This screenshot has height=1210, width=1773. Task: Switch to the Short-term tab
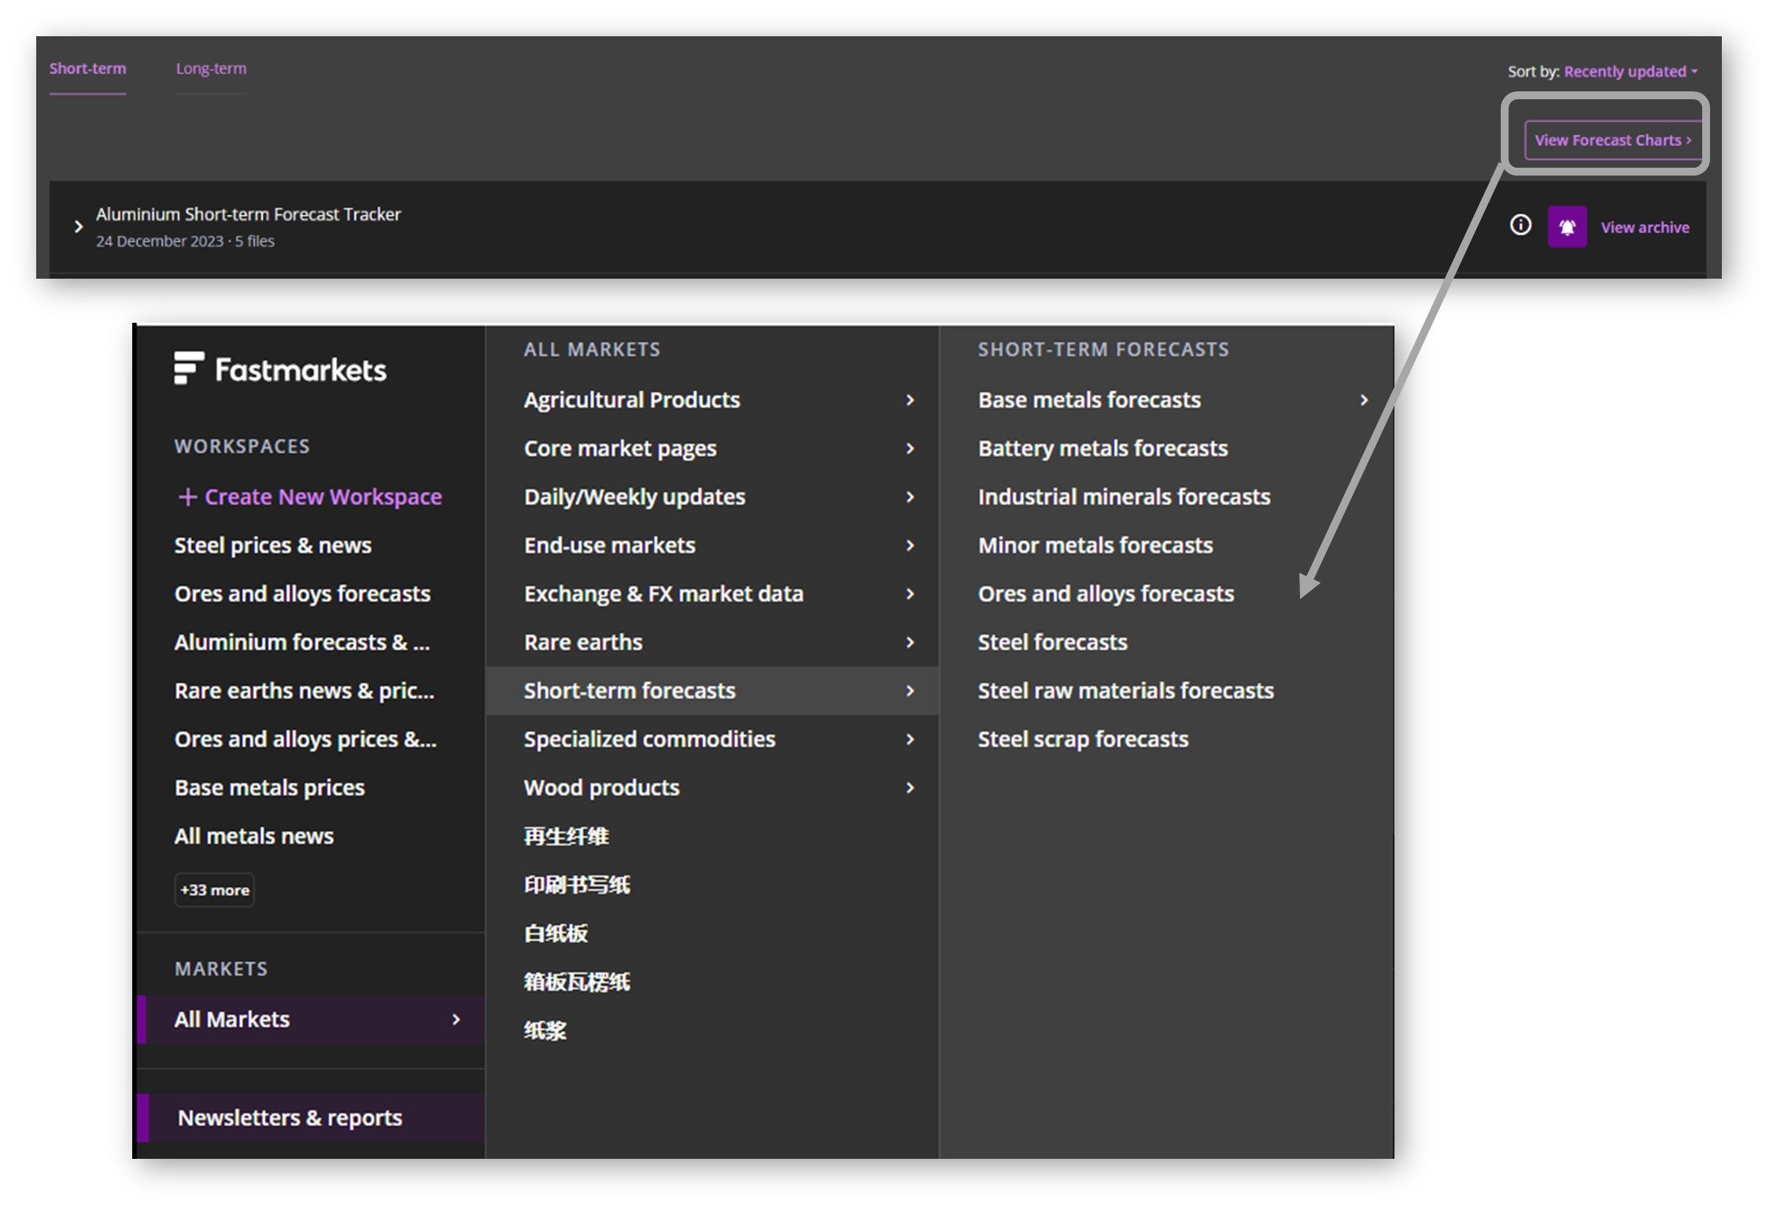(x=87, y=68)
